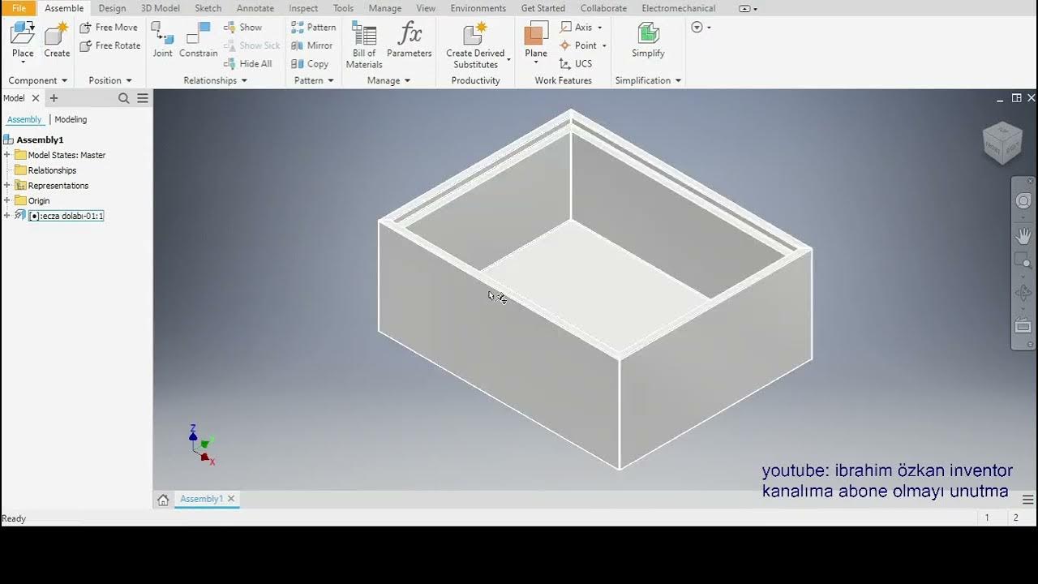Click the Full Navigation Wheel icon
Viewport: 1038px width, 584px height.
click(1023, 201)
